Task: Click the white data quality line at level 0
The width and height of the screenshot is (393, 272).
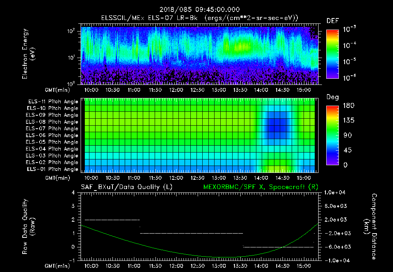Action: [279, 247]
